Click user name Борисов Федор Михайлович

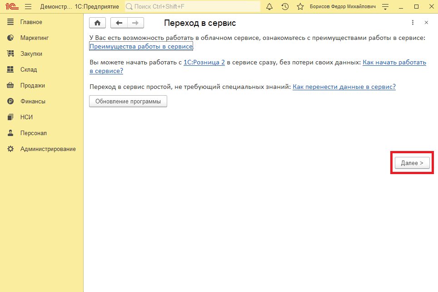tap(343, 6)
